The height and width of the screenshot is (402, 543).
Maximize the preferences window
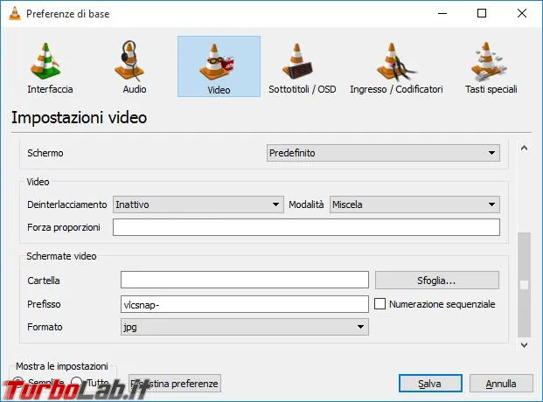pos(482,13)
